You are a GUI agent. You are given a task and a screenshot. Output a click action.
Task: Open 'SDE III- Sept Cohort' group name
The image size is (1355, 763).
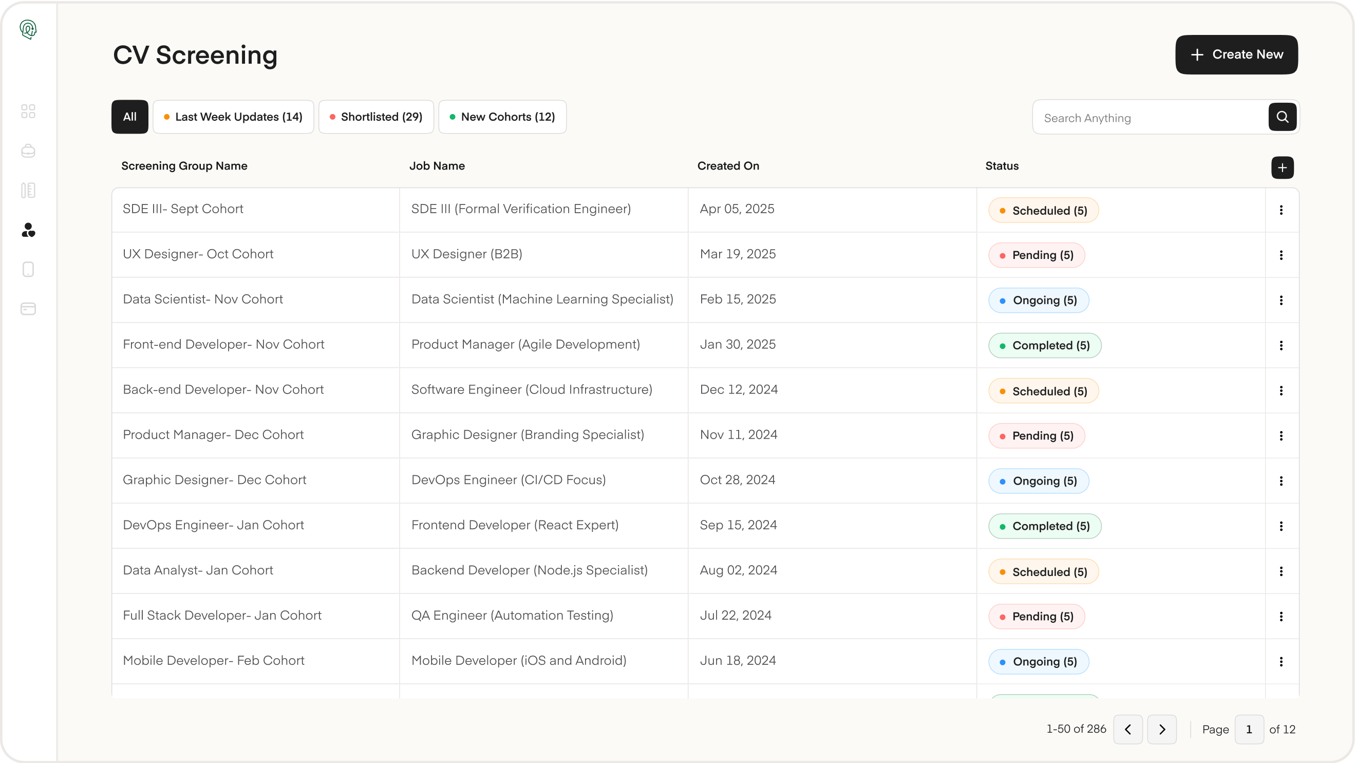183,209
